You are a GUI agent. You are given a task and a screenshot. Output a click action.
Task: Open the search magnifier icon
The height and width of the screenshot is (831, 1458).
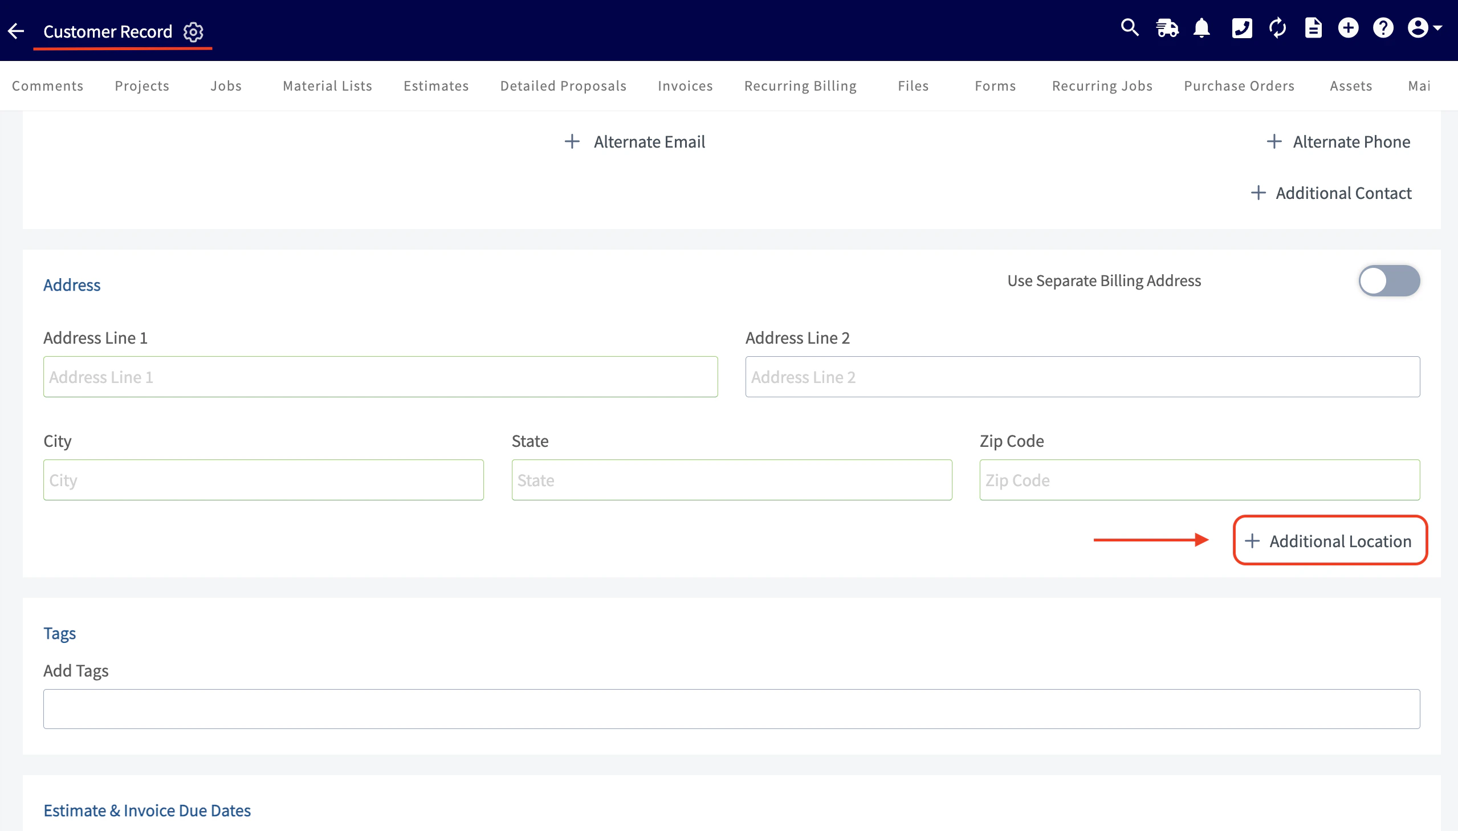tap(1130, 28)
